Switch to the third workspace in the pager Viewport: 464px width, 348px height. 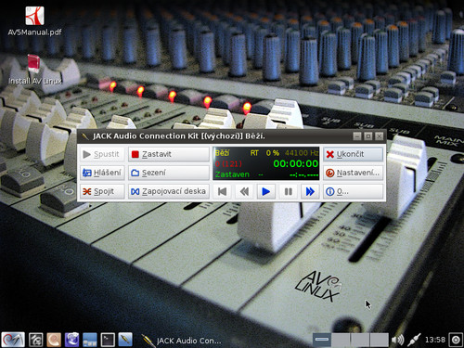coord(360,340)
